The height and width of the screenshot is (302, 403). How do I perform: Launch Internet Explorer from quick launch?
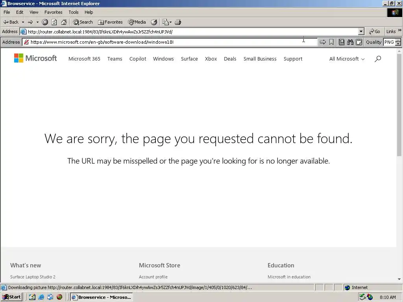click(41, 297)
